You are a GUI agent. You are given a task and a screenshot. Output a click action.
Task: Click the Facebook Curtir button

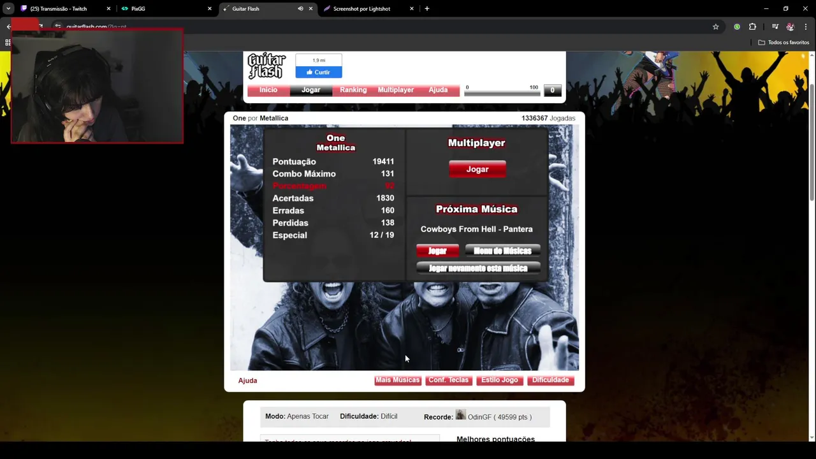[x=319, y=72]
